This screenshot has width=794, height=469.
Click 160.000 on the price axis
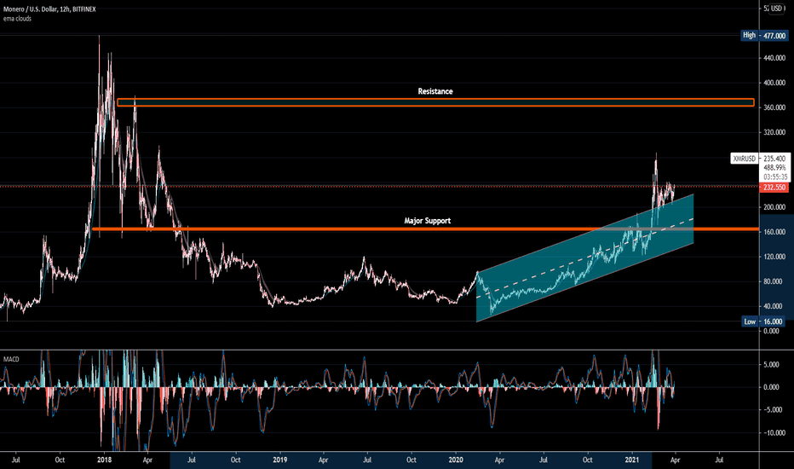click(x=774, y=232)
